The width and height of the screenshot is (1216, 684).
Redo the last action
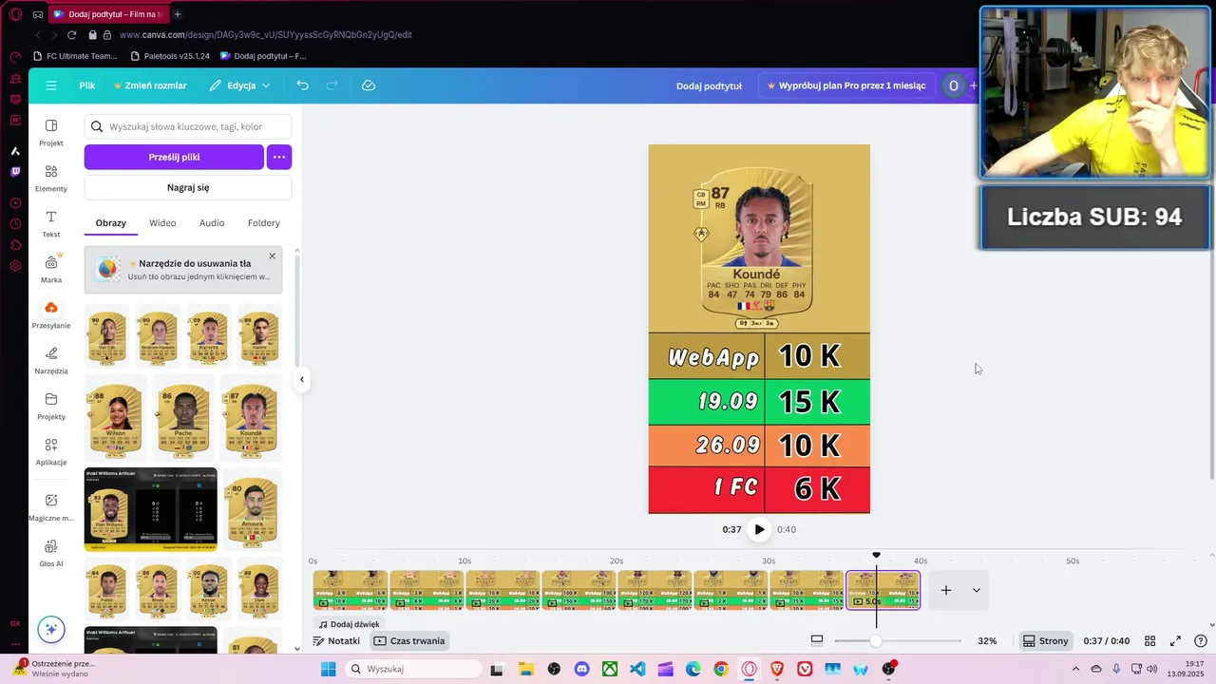coord(332,85)
